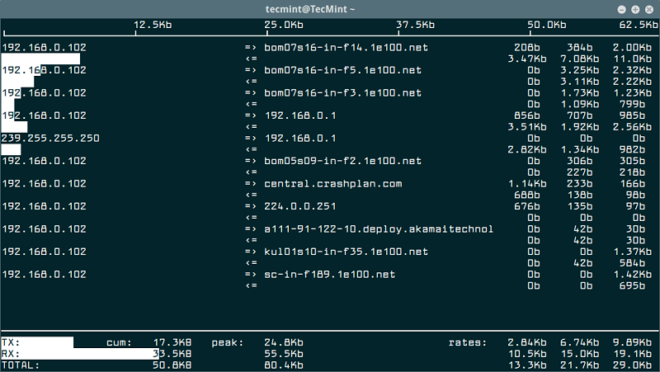Click host kul01s10-in-f35.1e100.net
This screenshot has height=372, width=660.
pyautogui.click(x=346, y=252)
